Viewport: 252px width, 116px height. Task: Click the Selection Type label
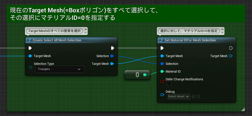pyautogui.click(x=44, y=64)
